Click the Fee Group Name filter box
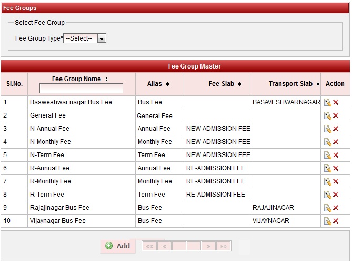This screenshot has width=352, height=262. (81, 88)
